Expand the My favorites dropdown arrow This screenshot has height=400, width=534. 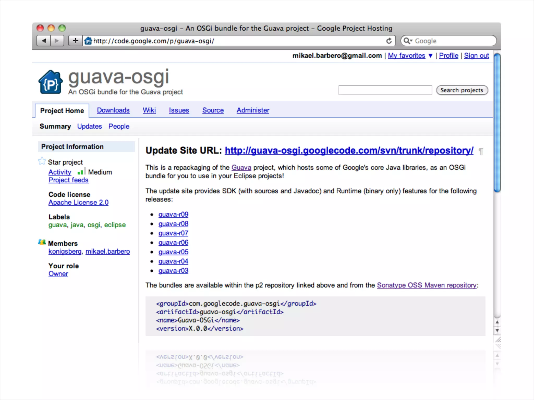430,56
